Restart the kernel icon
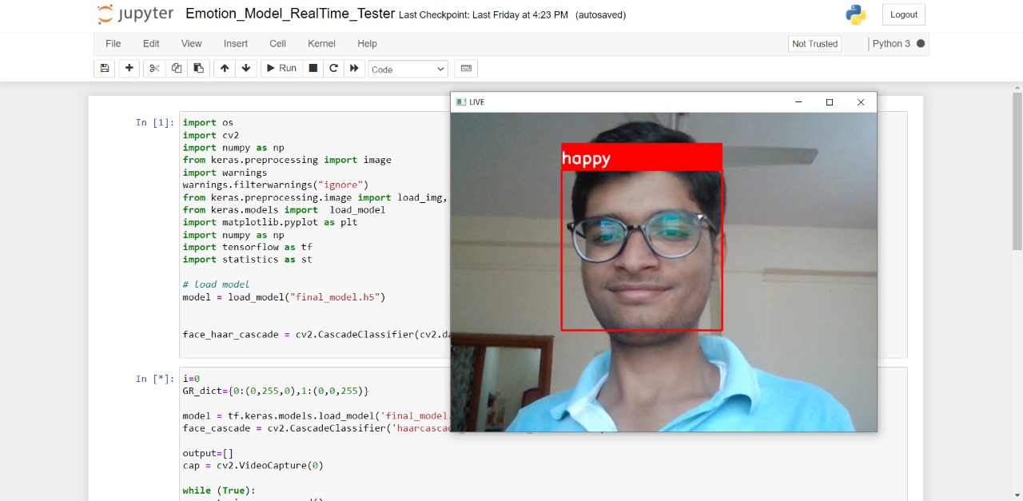Viewport: 1023px width, 501px height. [333, 69]
